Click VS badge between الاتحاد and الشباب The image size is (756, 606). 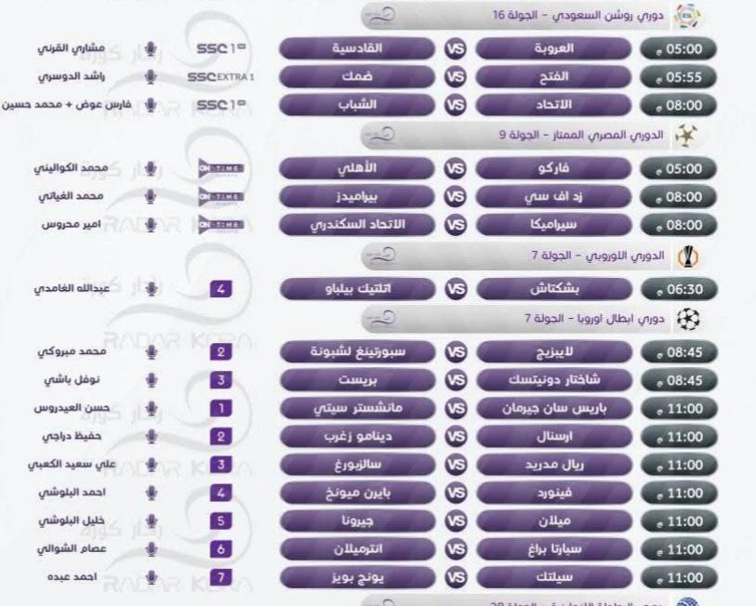[456, 105]
